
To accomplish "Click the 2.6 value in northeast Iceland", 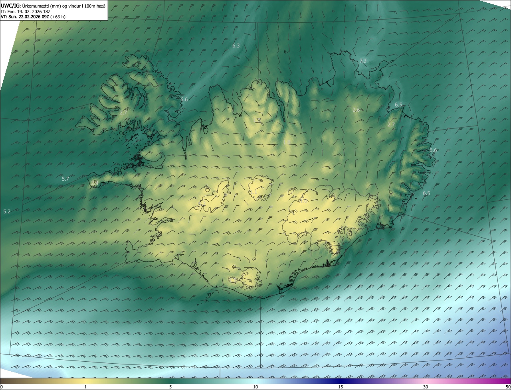I will [356, 110].
